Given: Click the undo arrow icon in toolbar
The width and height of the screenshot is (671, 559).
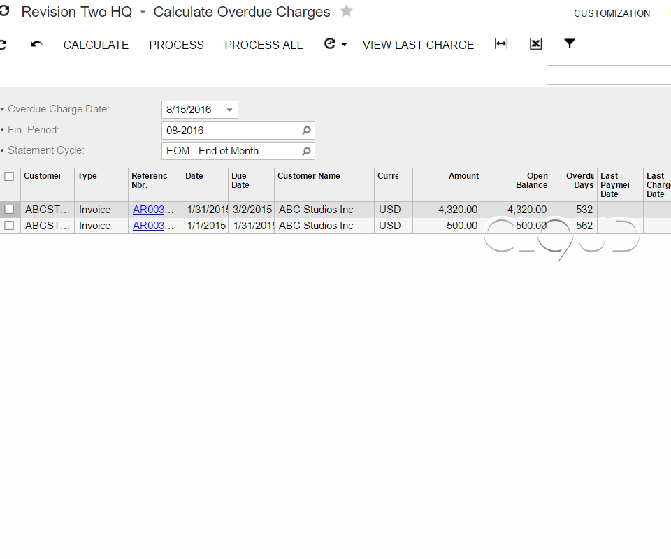Looking at the screenshot, I should click(37, 45).
